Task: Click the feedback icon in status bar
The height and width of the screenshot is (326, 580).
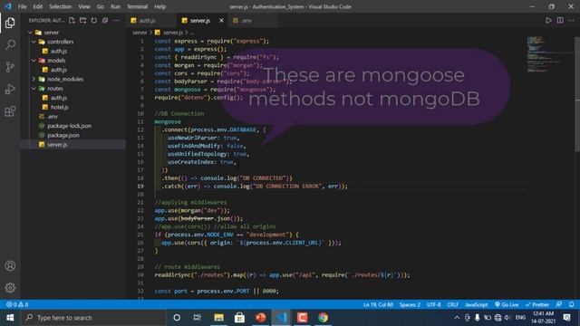Action: (559, 304)
